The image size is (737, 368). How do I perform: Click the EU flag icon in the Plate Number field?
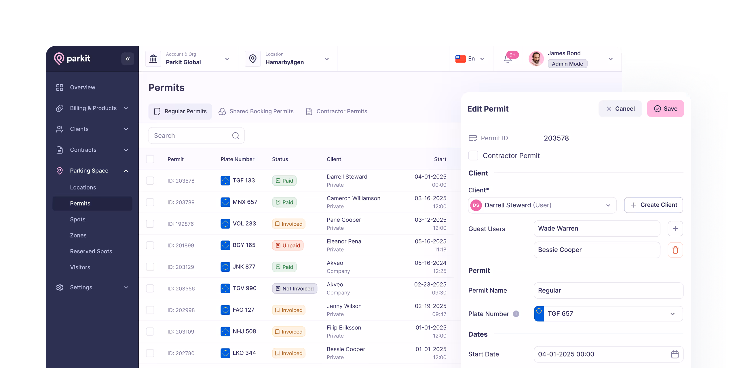pyautogui.click(x=539, y=314)
